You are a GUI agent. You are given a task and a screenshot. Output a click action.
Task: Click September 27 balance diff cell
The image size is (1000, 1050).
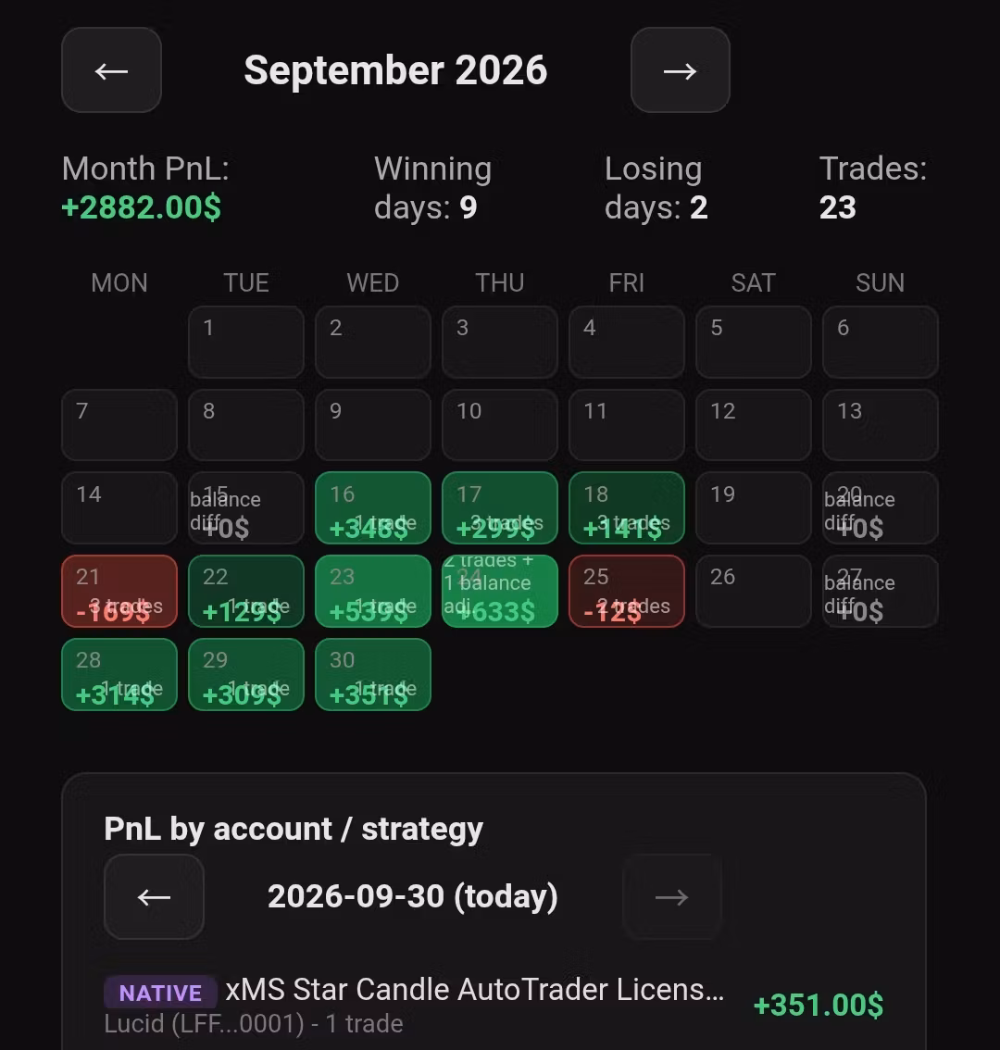tap(881, 592)
